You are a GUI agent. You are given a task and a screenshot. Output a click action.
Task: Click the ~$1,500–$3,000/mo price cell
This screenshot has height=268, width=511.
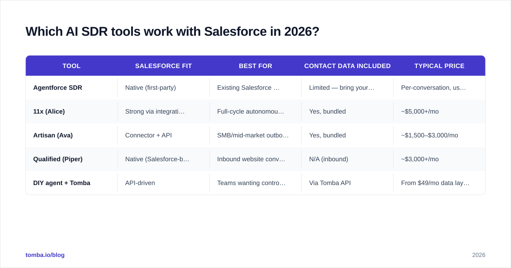(x=439, y=135)
